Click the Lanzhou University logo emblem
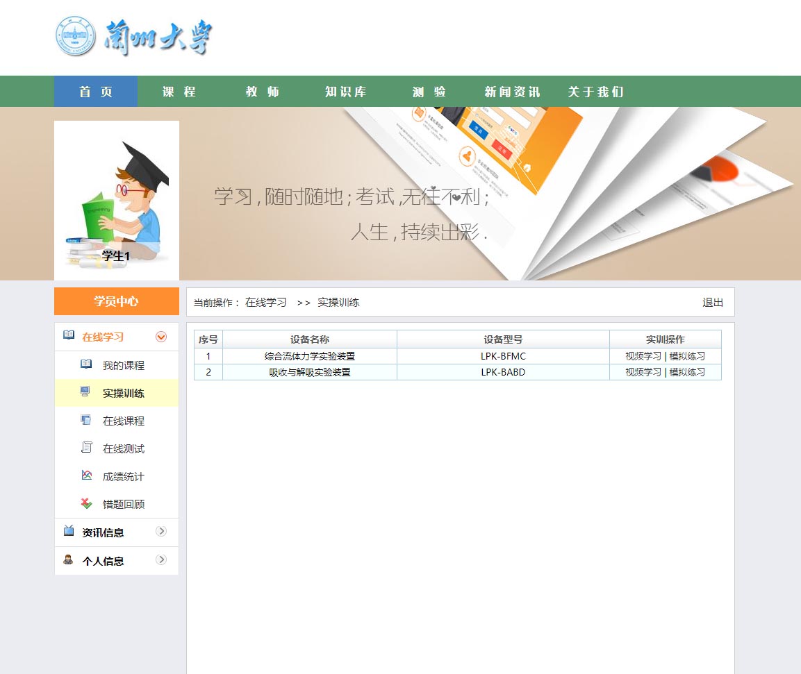801x674 pixels. (74, 37)
